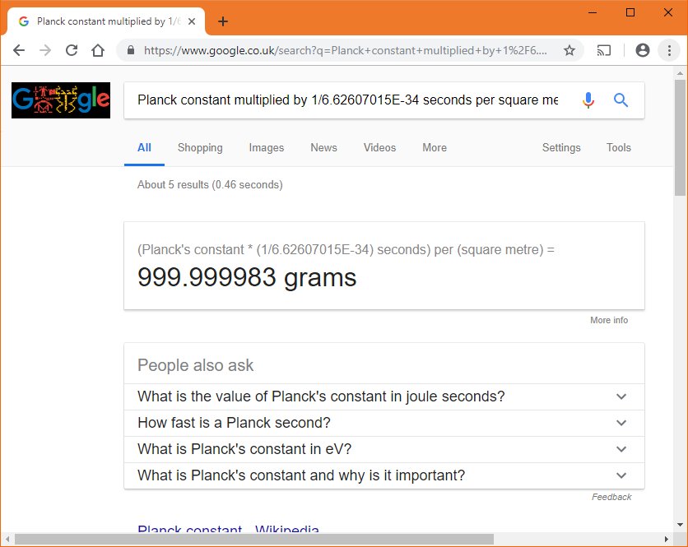Expand 'How fast is a Planck second?'
This screenshot has height=547, width=688.
[x=384, y=423]
